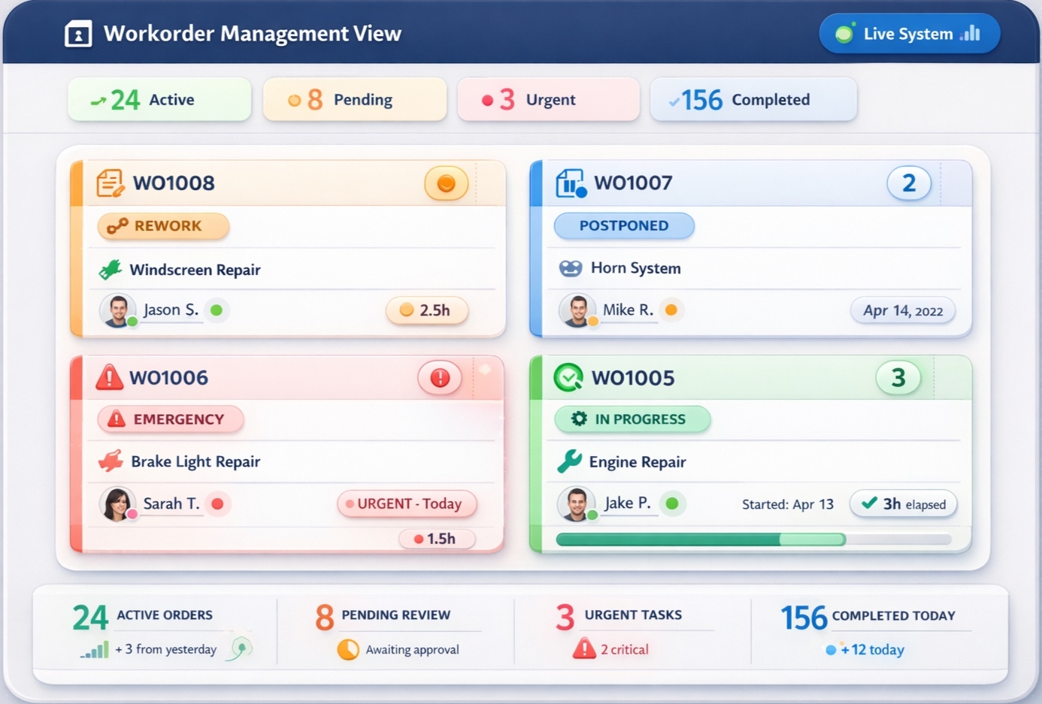Expand the orange status badge on WO1008
This screenshot has width=1042, height=704.
(x=446, y=183)
